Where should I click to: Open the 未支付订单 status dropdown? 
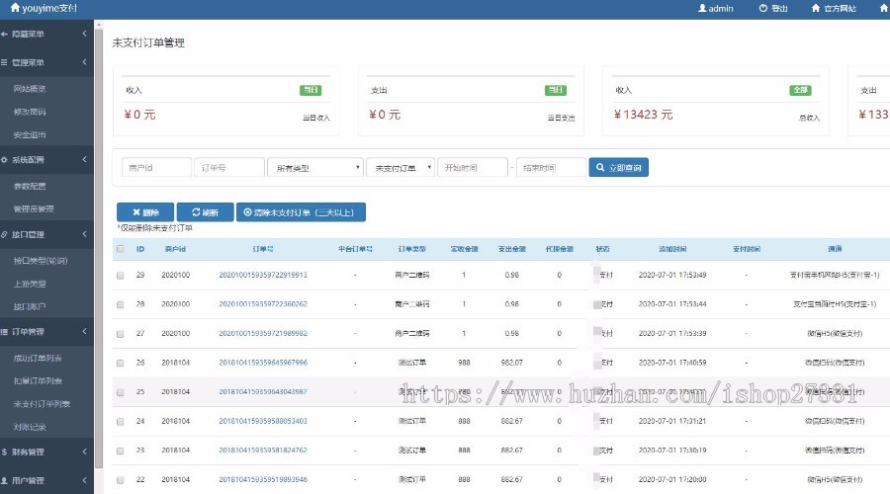pyautogui.click(x=400, y=168)
